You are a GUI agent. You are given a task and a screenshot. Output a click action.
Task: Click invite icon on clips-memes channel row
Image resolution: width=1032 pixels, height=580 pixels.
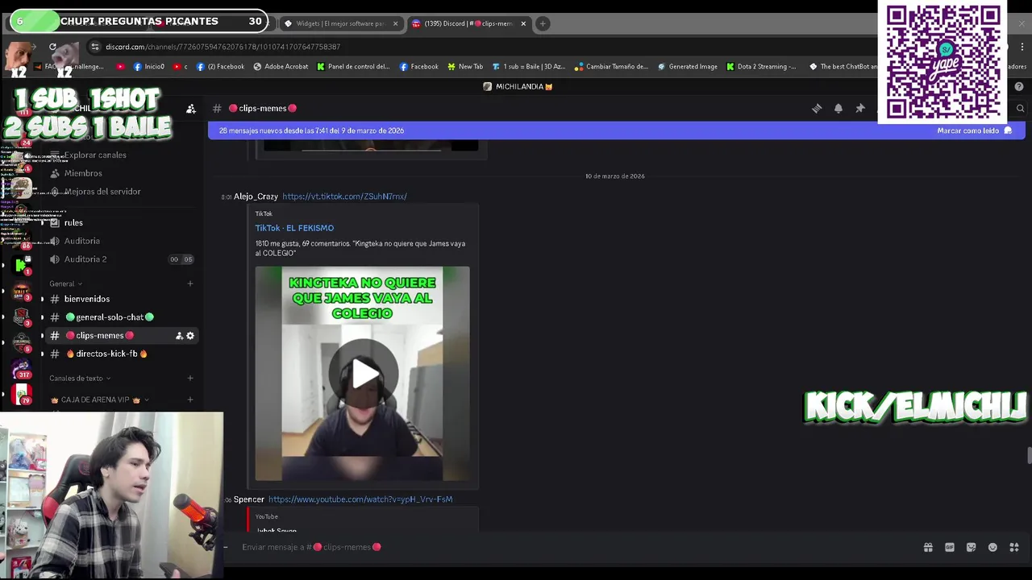click(179, 335)
